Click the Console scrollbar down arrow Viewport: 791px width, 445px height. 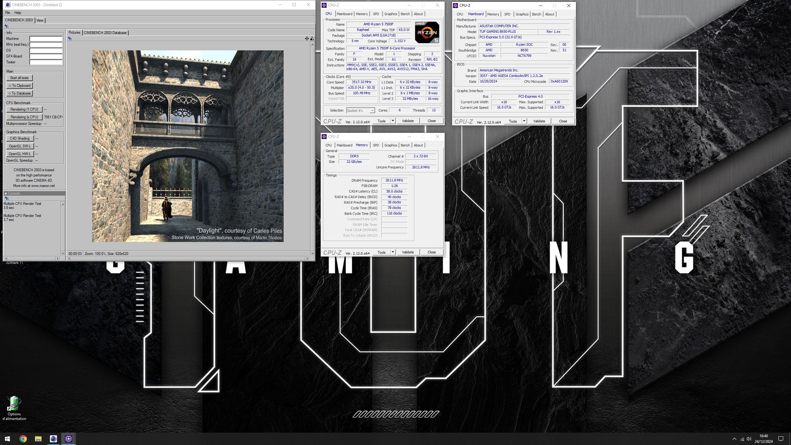[x=63, y=253]
